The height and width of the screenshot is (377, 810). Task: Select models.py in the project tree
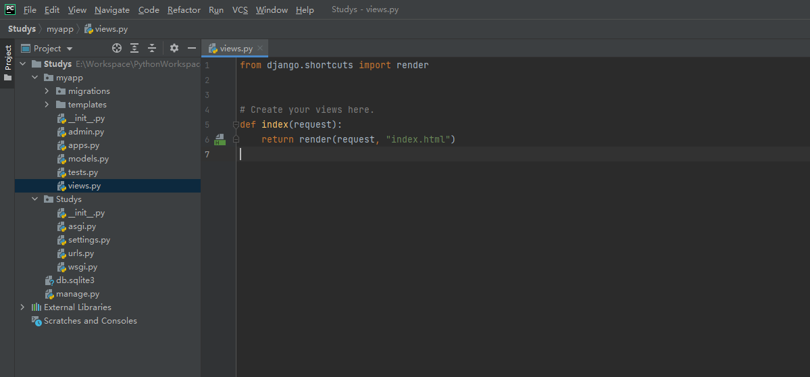click(x=82, y=159)
